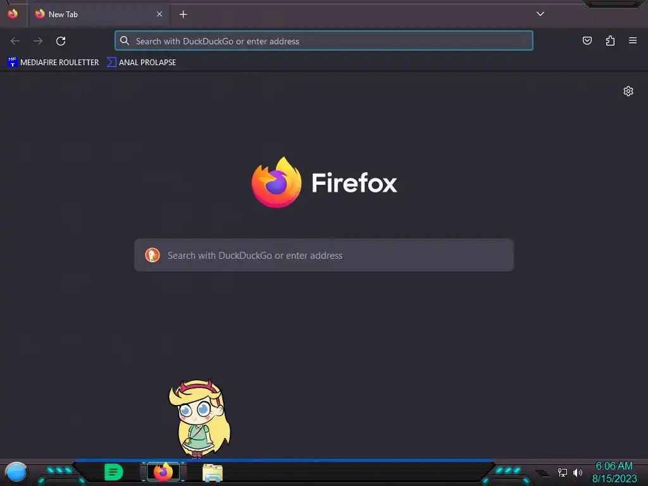Open the Pocket save icon

[x=587, y=40]
